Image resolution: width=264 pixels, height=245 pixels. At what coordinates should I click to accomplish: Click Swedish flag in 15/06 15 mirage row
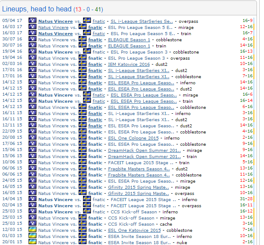(83, 149)
